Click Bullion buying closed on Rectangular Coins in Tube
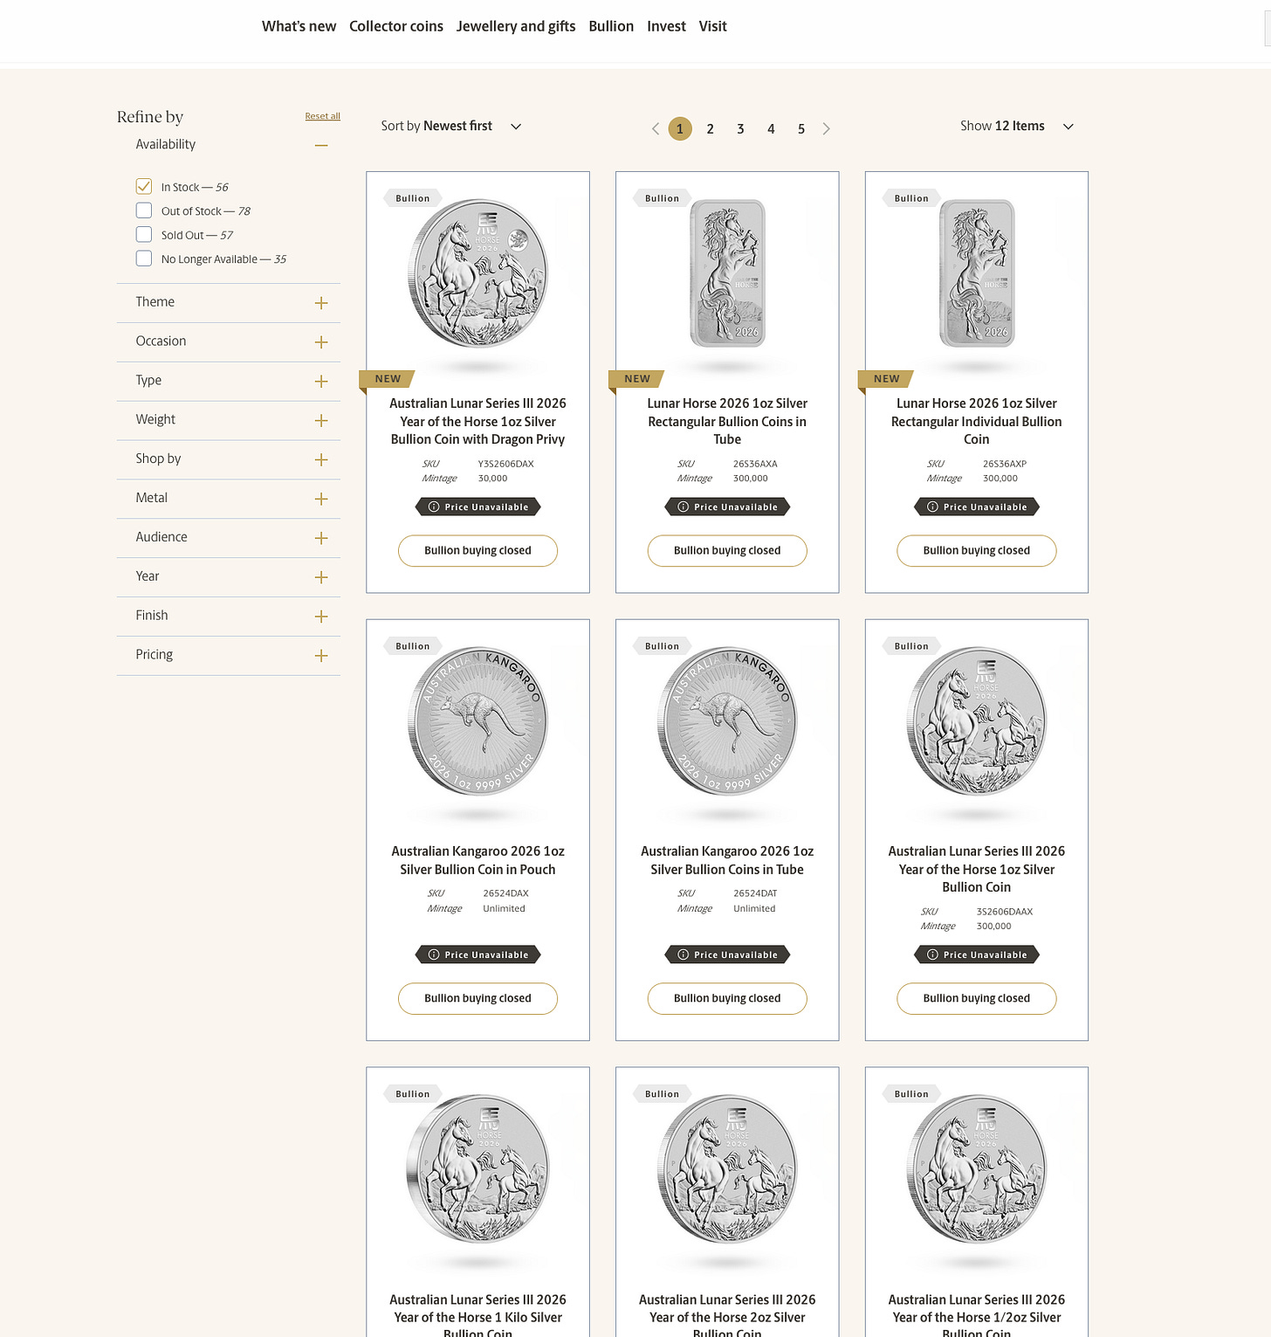The image size is (1271, 1337). (727, 551)
